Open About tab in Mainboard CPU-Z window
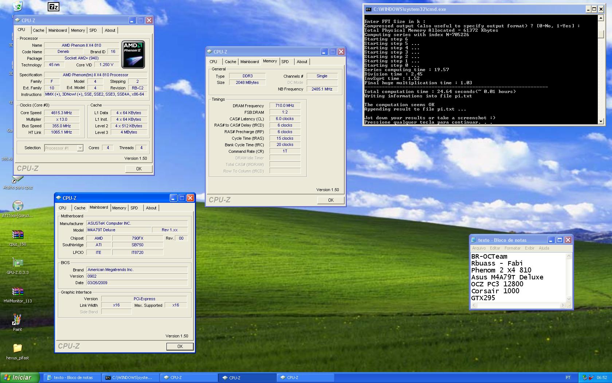This screenshot has width=612, height=383. pos(151,208)
